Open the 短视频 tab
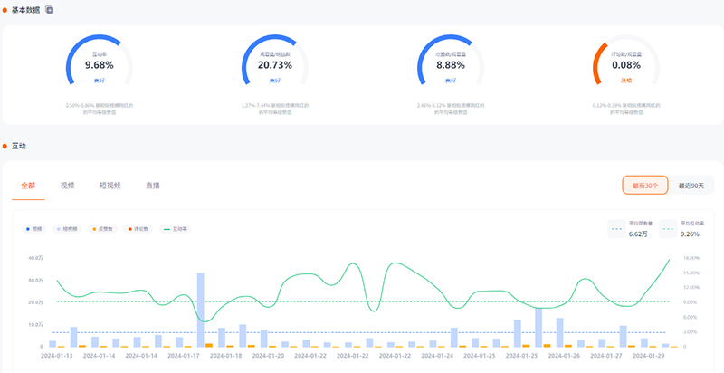This screenshot has height=373, width=724. click(x=110, y=185)
